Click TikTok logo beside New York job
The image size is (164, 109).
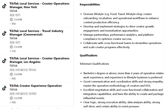(4, 6)
